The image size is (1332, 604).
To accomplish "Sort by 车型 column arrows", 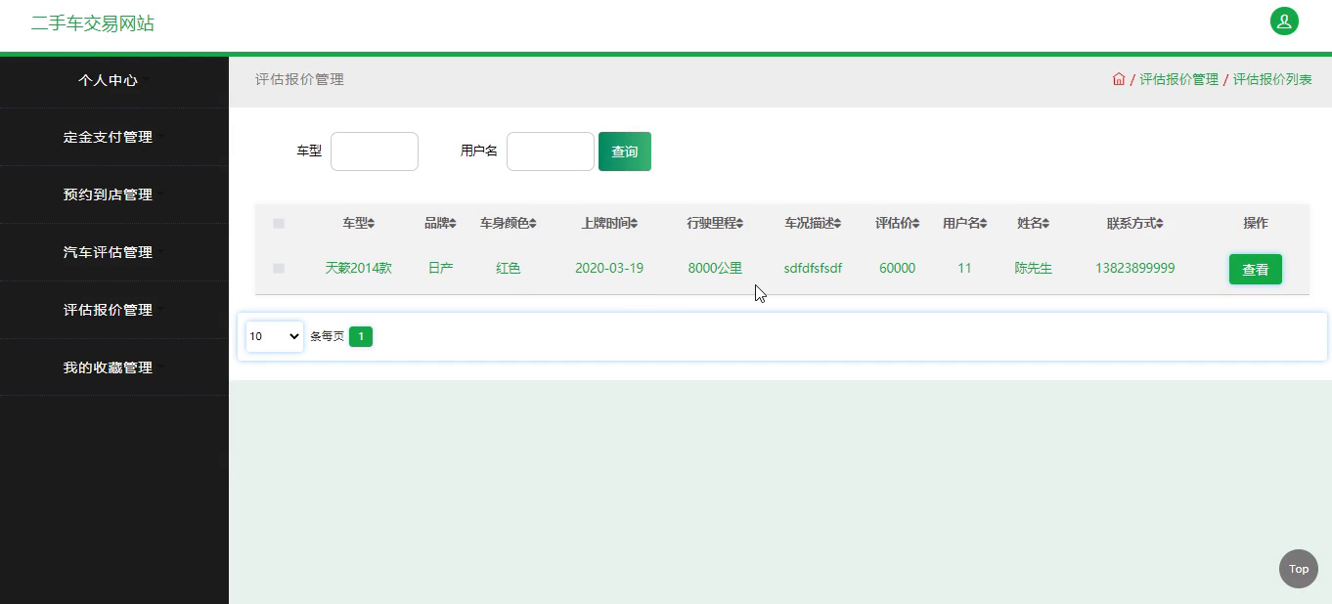I will (372, 224).
